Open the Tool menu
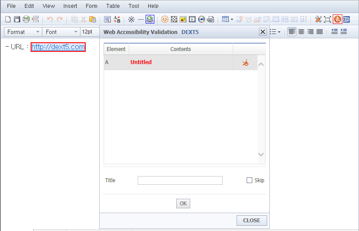The height and width of the screenshot is (231, 359). [134, 6]
